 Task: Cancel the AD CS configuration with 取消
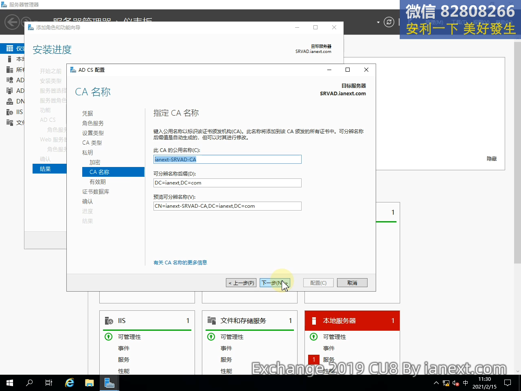click(x=352, y=283)
